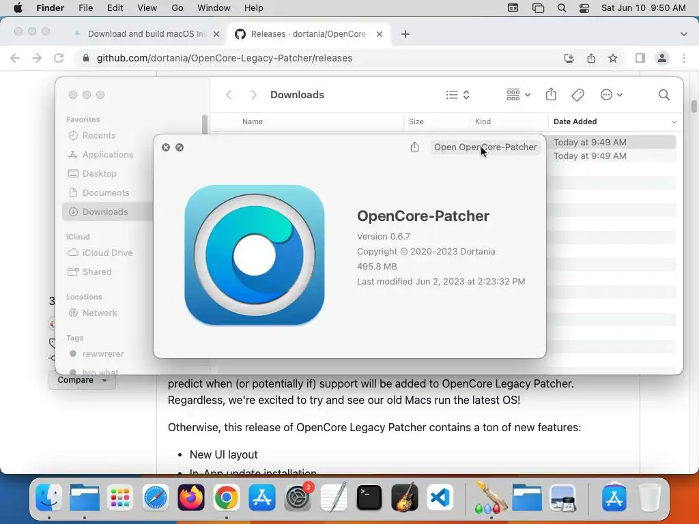The image size is (699, 524).
Task: Open the Chrome three-dot menu
Action: tap(684, 58)
